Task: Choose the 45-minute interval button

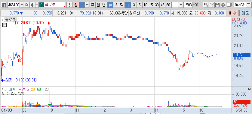Action: (162, 5)
